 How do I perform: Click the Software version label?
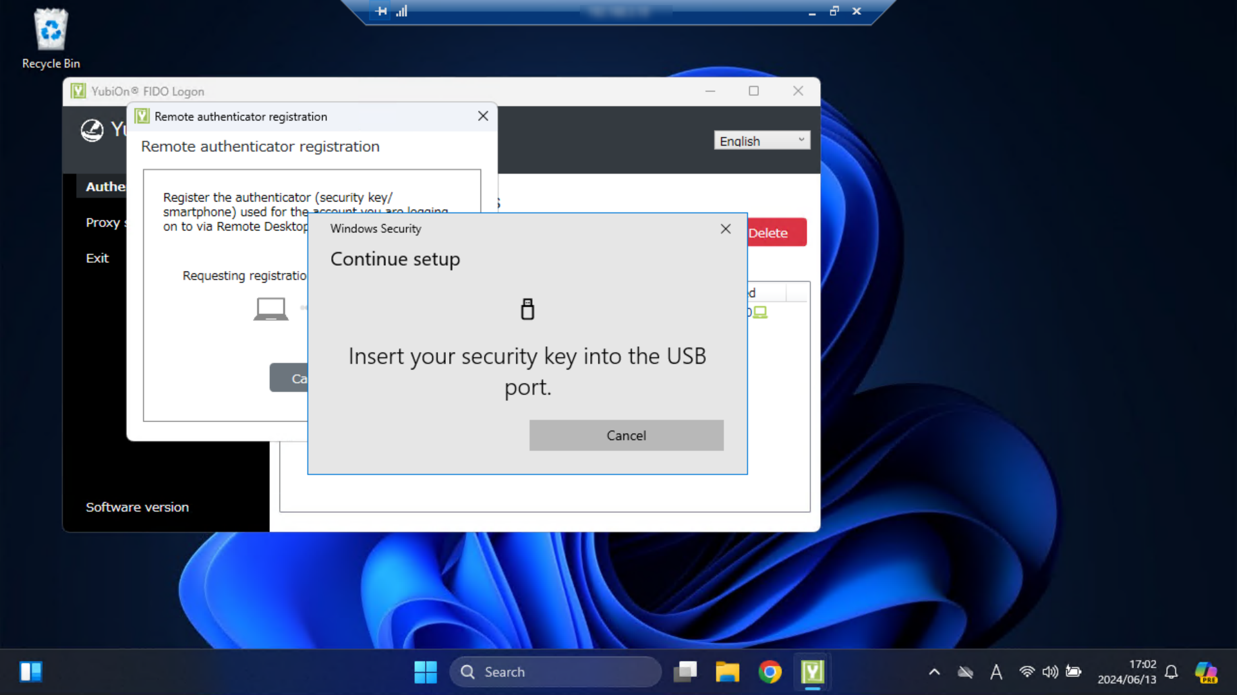coord(137,507)
